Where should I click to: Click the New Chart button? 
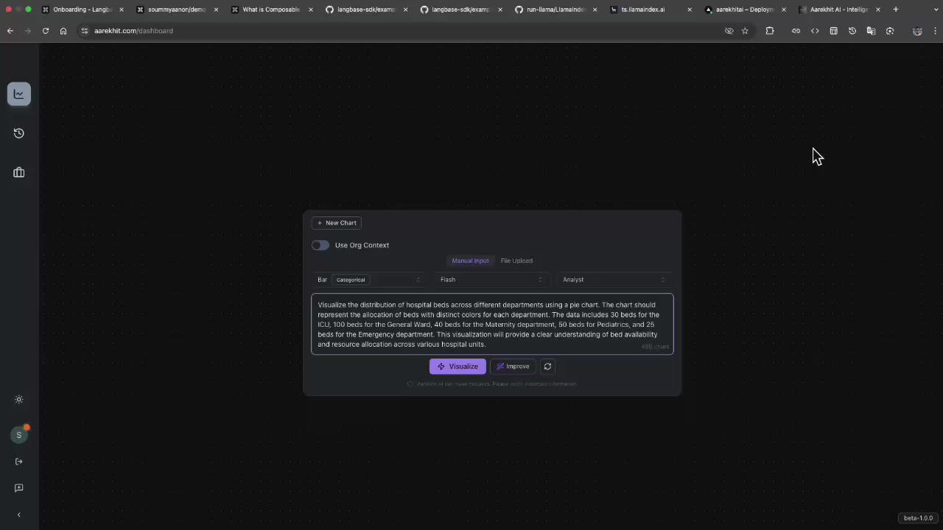click(337, 223)
